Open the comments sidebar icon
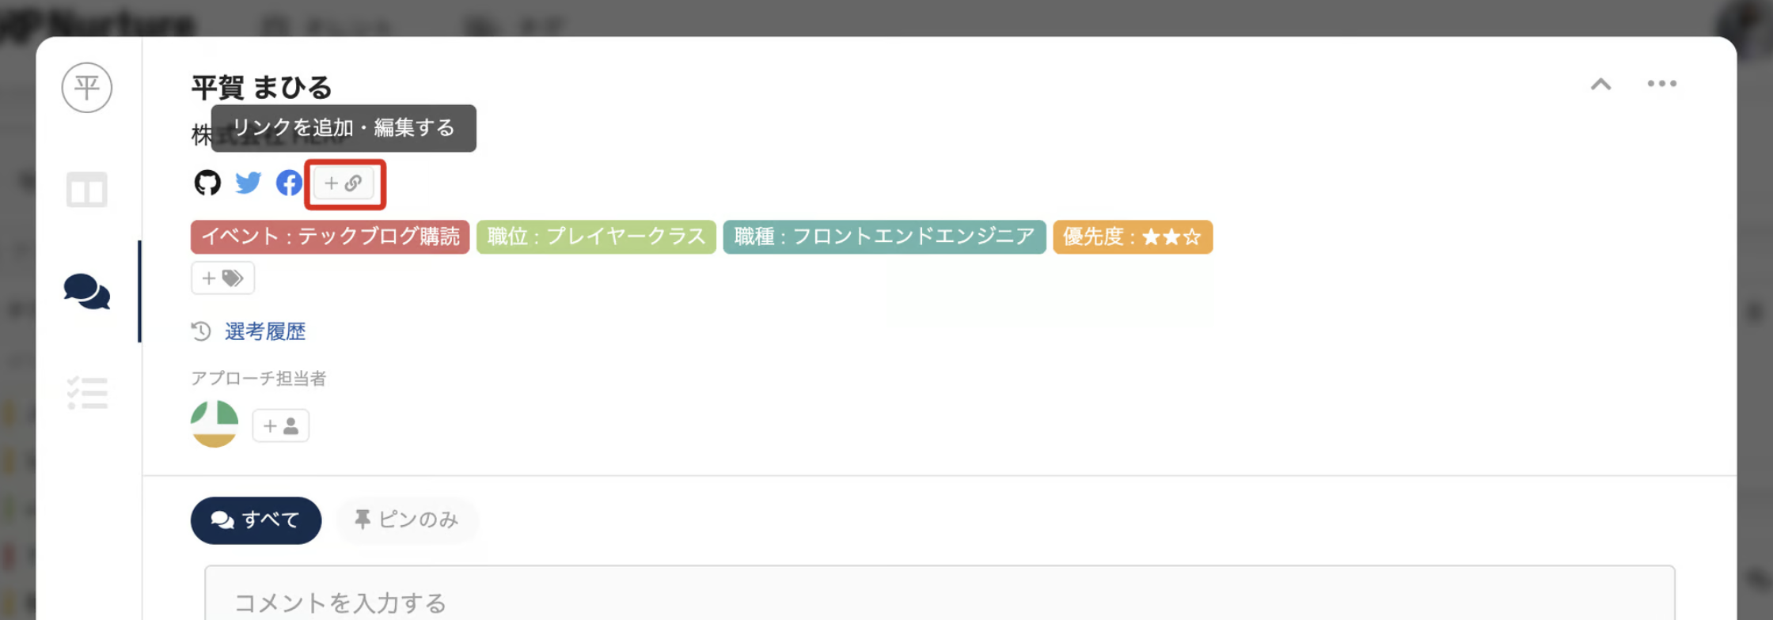The image size is (1773, 620). tap(86, 292)
